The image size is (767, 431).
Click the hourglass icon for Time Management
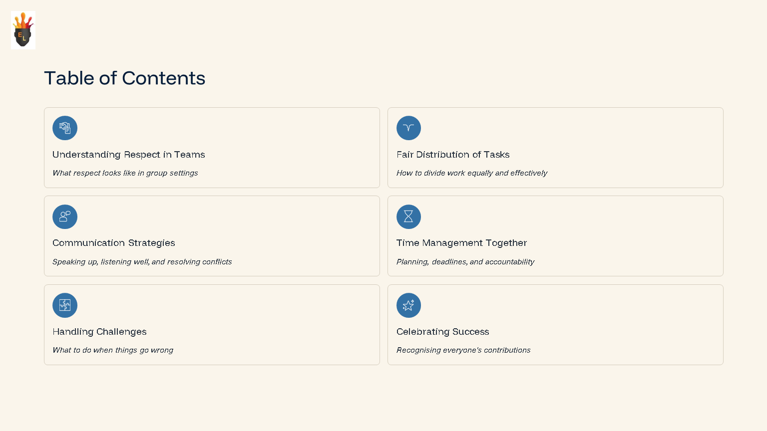tap(408, 216)
